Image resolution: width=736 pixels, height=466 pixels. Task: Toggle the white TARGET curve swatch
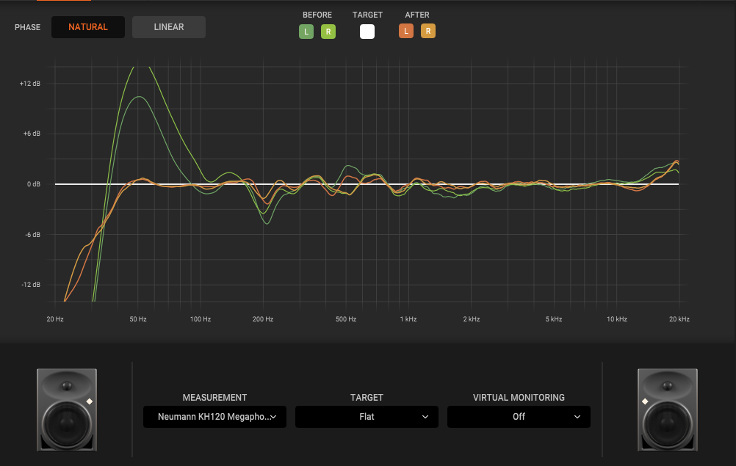click(x=367, y=32)
